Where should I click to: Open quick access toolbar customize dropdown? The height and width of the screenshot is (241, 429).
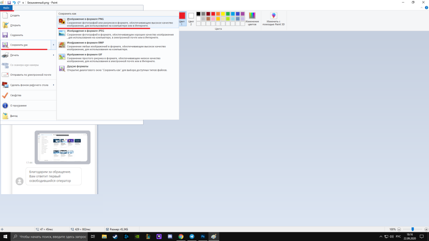pyautogui.click(x=23, y=3)
